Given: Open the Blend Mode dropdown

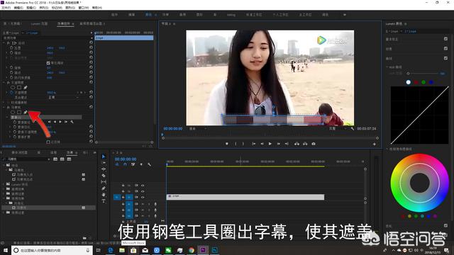Looking at the screenshot, I should coord(64,98).
